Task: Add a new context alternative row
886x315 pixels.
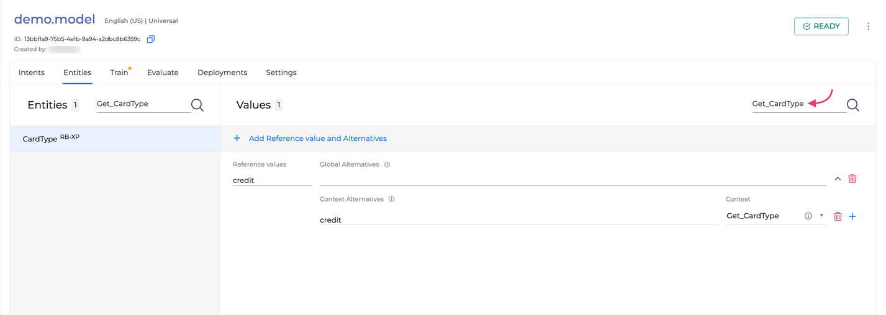Action: tap(852, 216)
